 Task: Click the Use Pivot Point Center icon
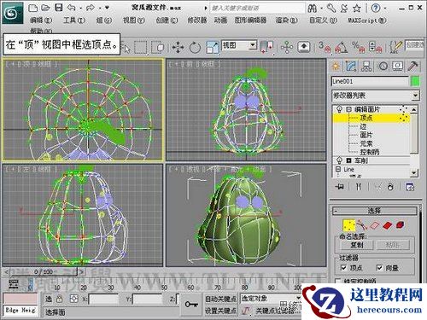(267, 47)
